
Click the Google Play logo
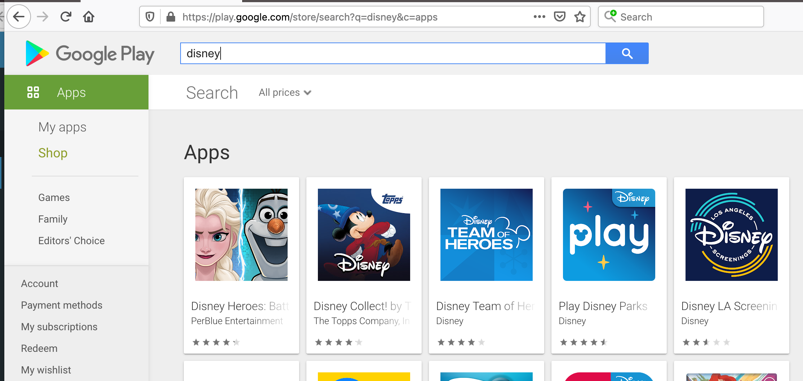tap(90, 54)
